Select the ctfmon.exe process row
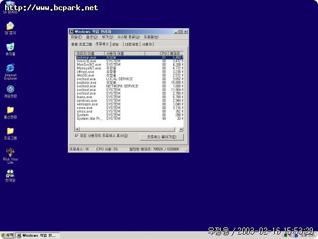318x239 pixels. pyautogui.click(x=129, y=72)
